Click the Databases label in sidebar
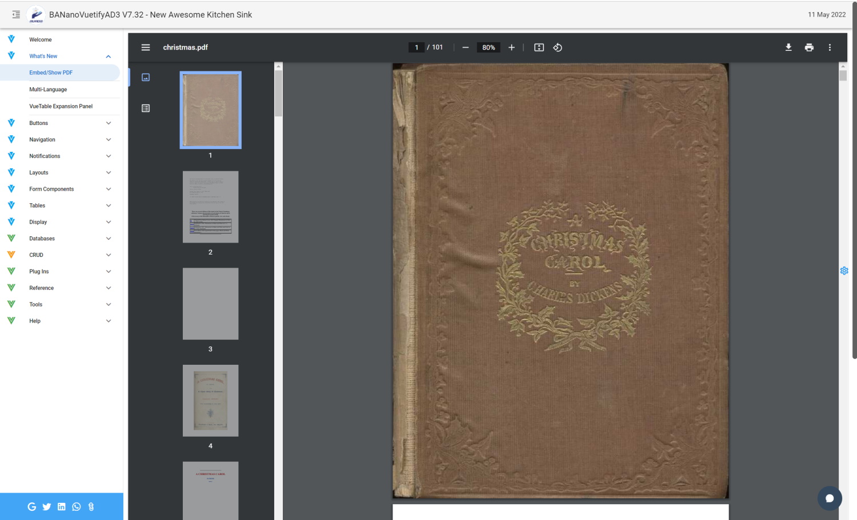Screen dimensions: 857x520 tap(42, 239)
